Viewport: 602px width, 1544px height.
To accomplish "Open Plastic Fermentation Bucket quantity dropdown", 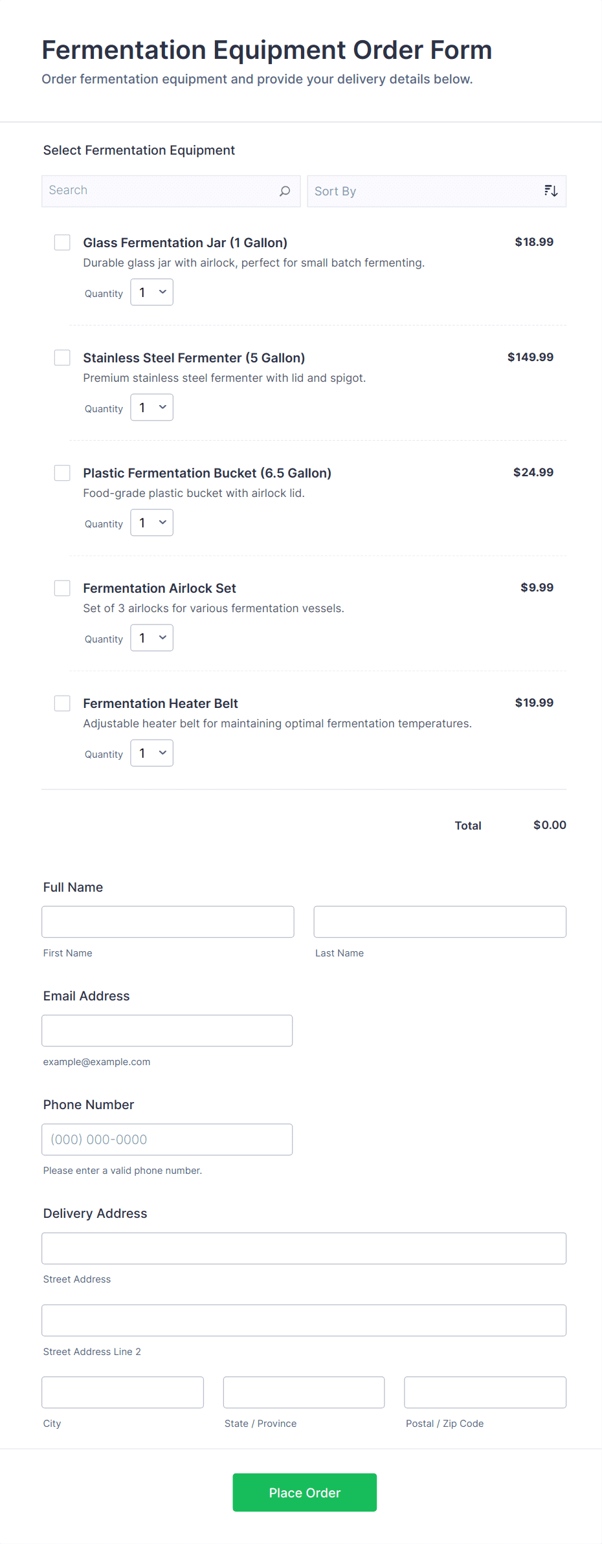I will (152, 523).
